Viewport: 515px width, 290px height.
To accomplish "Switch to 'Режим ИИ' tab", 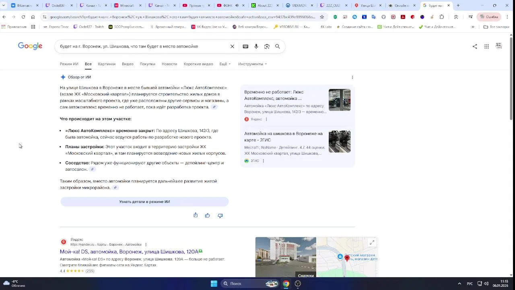I will [x=69, y=64].
